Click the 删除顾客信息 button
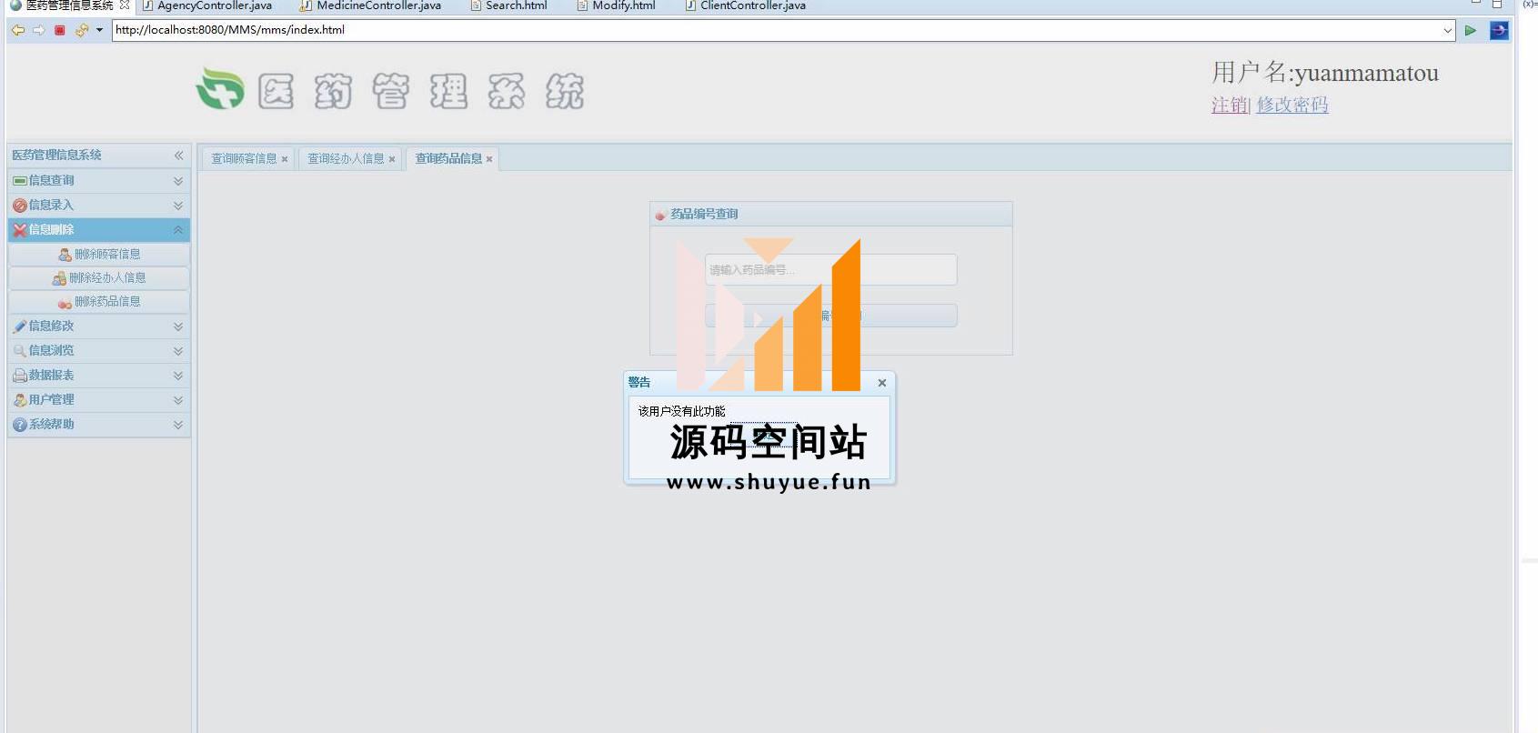The height and width of the screenshot is (733, 1538). coord(99,255)
